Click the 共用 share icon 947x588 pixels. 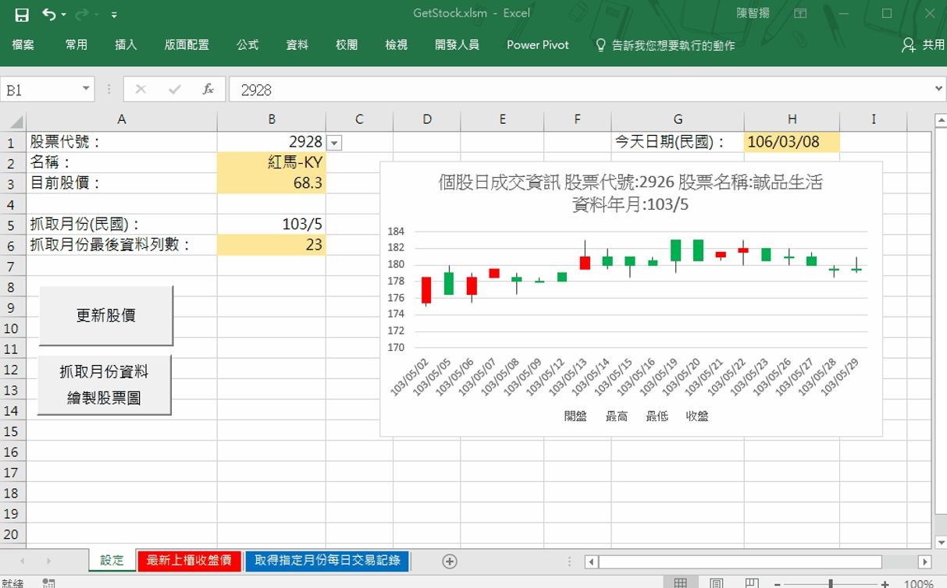(922, 45)
